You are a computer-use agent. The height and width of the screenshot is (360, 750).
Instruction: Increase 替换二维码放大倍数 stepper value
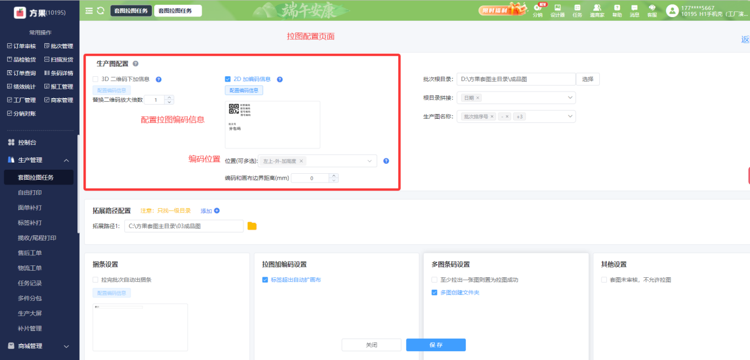point(170,98)
